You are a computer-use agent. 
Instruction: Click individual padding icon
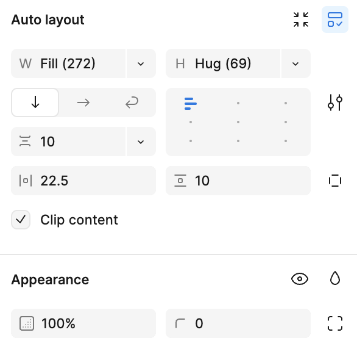coord(335,181)
